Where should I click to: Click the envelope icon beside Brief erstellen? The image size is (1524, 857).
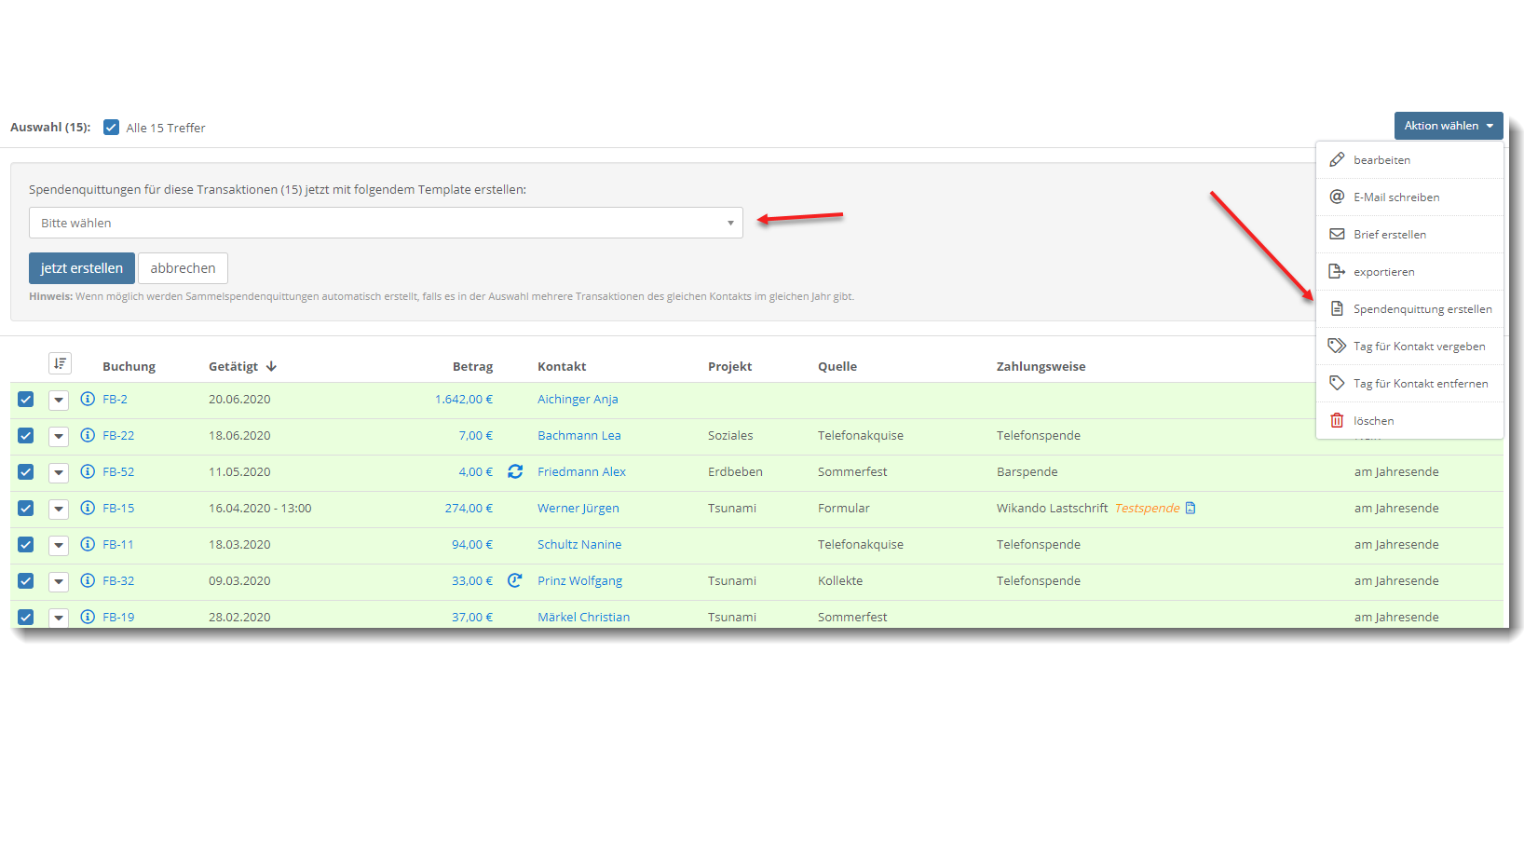tap(1338, 234)
